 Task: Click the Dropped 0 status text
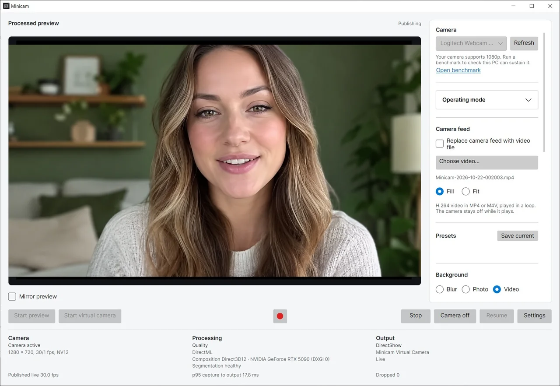click(x=388, y=375)
